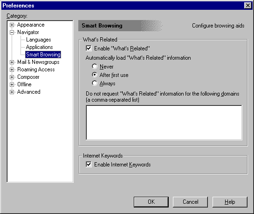Choose the Always radio option
254x214 pixels.
click(95, 83)
